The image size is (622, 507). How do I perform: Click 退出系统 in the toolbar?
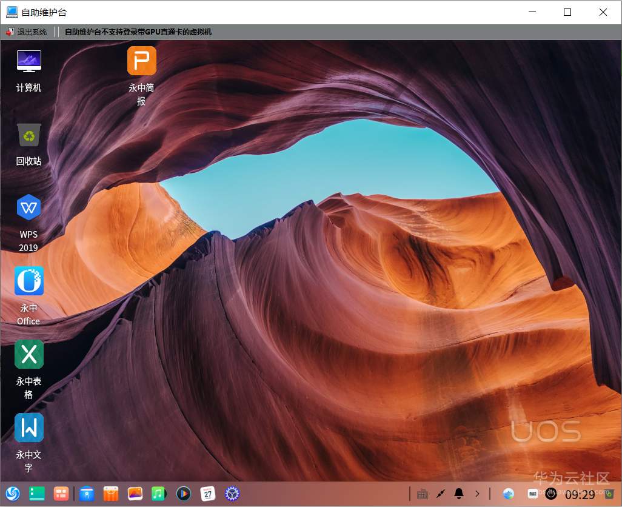[27, 32]
